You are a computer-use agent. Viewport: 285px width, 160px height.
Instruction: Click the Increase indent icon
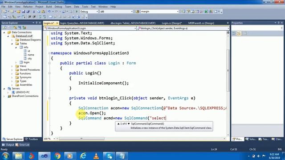coord(34,17)
